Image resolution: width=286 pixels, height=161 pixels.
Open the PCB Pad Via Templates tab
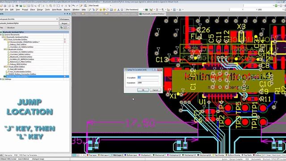pos(28,155)
